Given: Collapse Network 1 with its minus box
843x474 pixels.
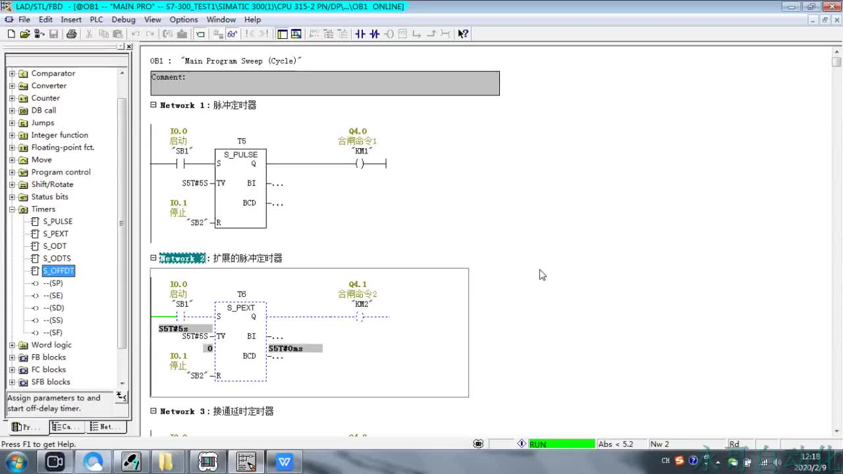Looking at the screenshot, I should [x=153, y=105].
